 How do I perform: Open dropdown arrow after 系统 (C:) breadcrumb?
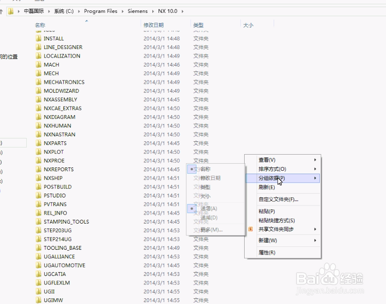click(79, 11)
